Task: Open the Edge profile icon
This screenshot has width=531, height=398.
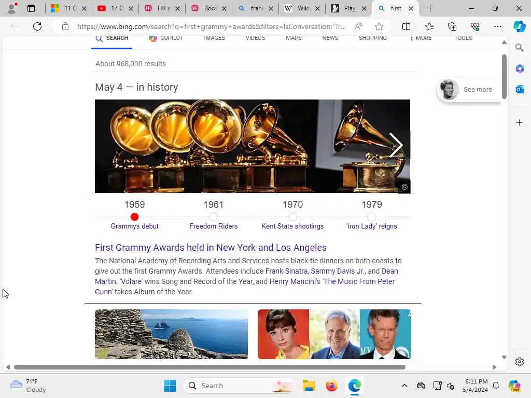Action: [12, 8]
